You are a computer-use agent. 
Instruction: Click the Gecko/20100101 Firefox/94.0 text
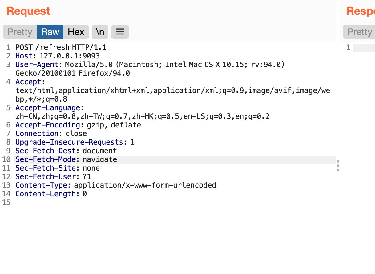coord(73,73)
